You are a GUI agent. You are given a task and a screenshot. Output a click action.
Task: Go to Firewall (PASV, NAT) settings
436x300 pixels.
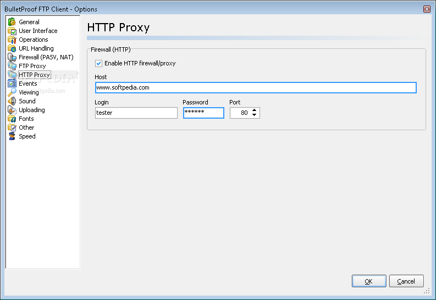(x=46, y=57)
